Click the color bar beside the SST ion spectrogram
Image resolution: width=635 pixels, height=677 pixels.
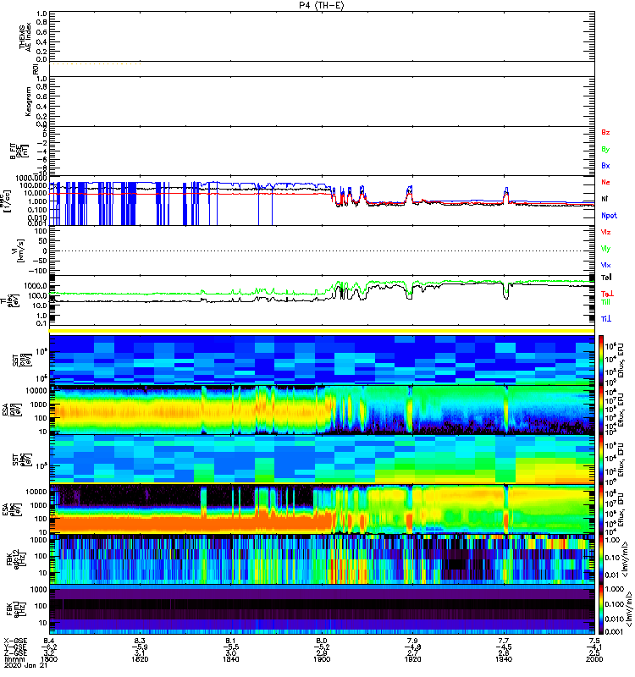click(601, 359)
